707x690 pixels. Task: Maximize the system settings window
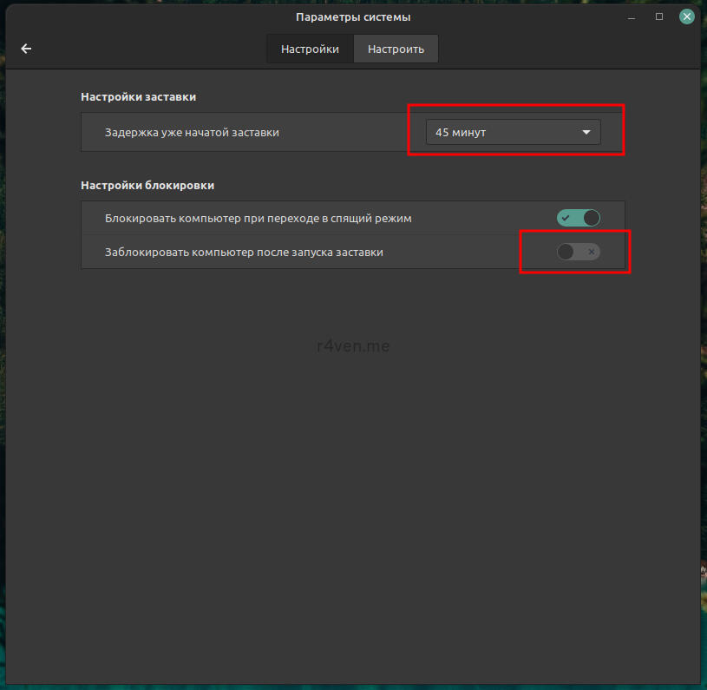click(659, 16)
